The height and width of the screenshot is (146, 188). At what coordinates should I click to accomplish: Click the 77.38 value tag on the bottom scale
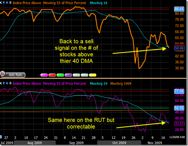coord(179,91)
